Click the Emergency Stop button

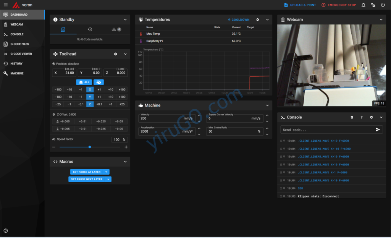(338, 5)
